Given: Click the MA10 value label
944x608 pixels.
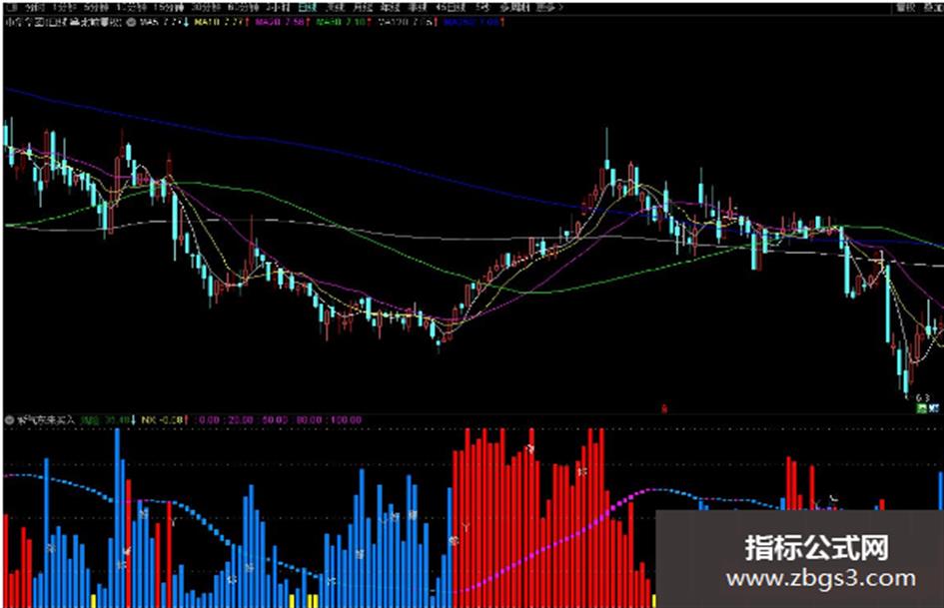Looking at the screenshot, I should tap(221, 22).
